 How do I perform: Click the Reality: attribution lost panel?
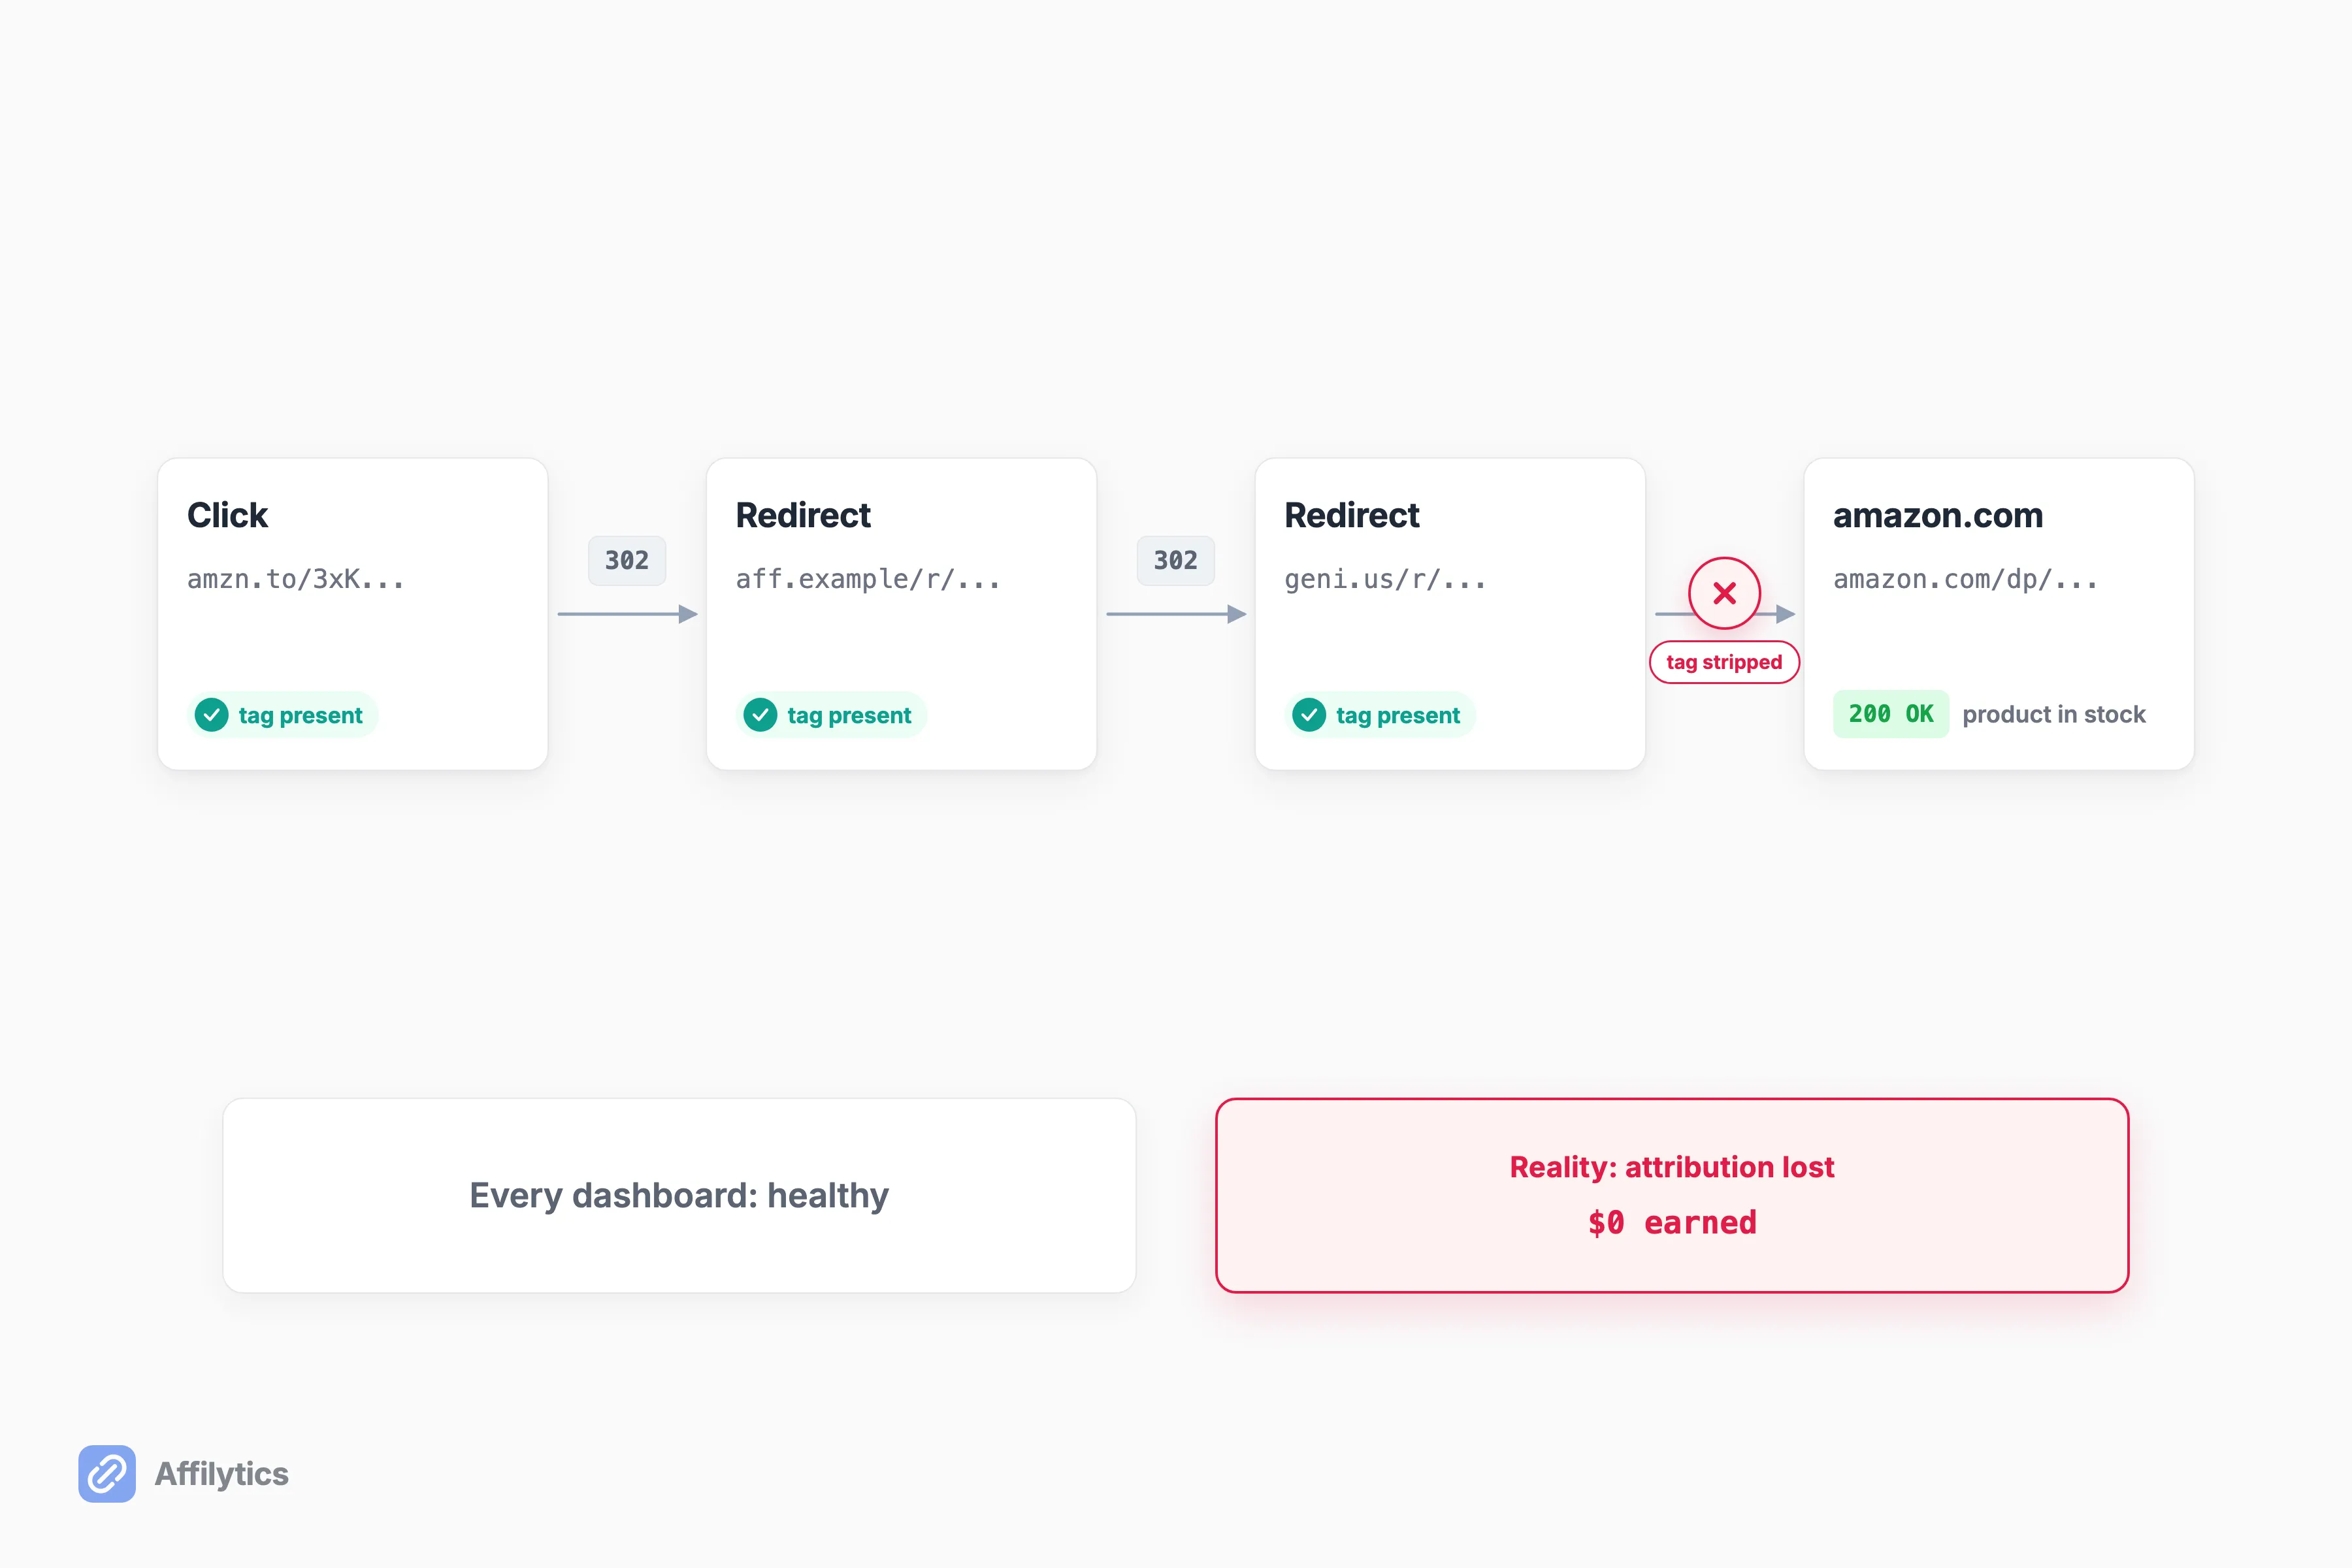point(1672,1195)
